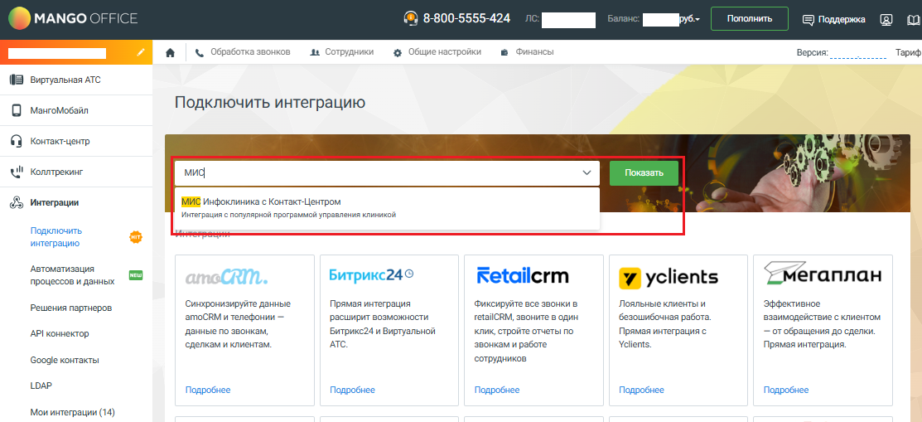Go to home via house icon
This screenshot has width=922, height=422.
[x=171, y=52]
